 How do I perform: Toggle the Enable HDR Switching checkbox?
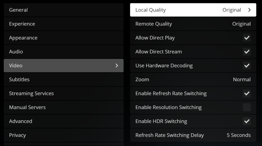point(246,121)
